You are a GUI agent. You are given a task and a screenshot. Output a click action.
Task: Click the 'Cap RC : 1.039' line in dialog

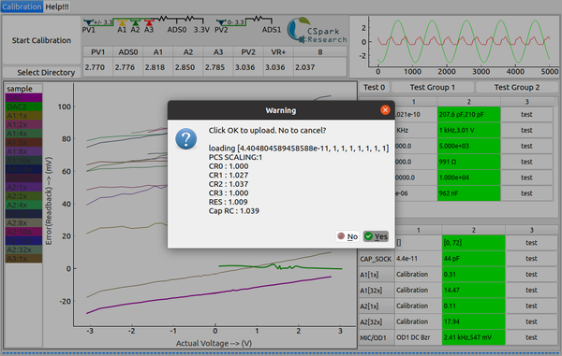[233, 211]
